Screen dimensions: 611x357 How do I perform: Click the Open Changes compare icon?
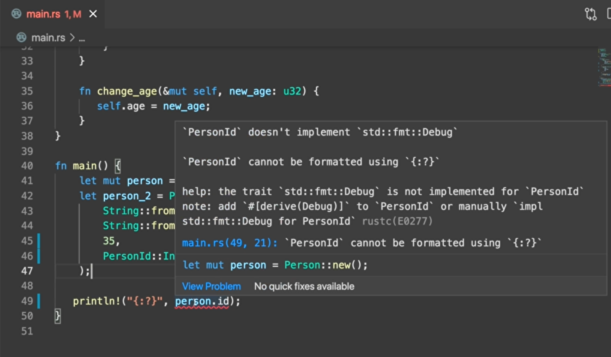click(x=590, y=14)
